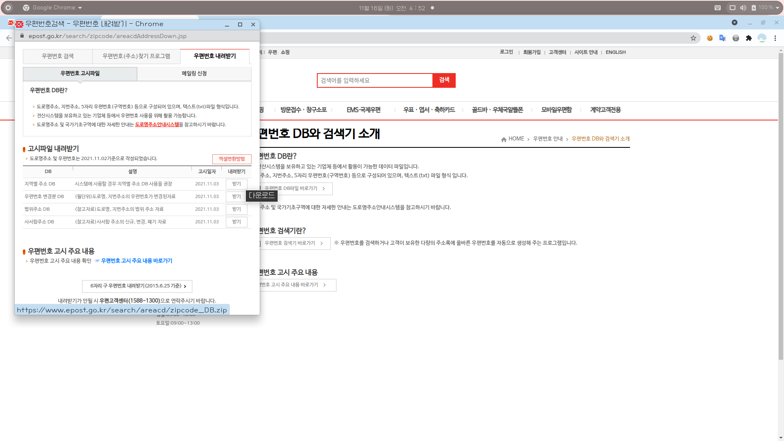Open the Google Chrome app menu dropdown

(53, 8)
